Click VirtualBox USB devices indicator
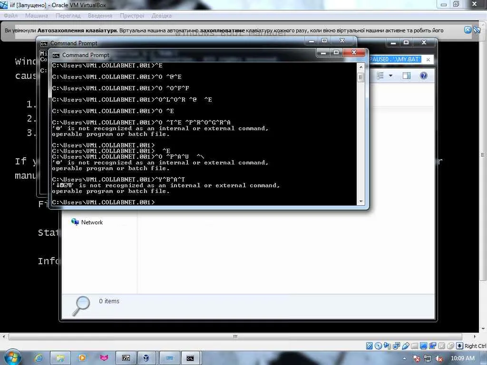The width and height of the screenshot is (487, 365). point(405,346)
